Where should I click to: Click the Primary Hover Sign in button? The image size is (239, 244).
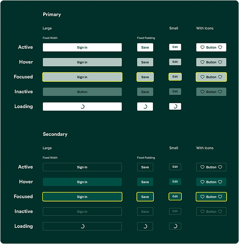(x=82, y=62)
